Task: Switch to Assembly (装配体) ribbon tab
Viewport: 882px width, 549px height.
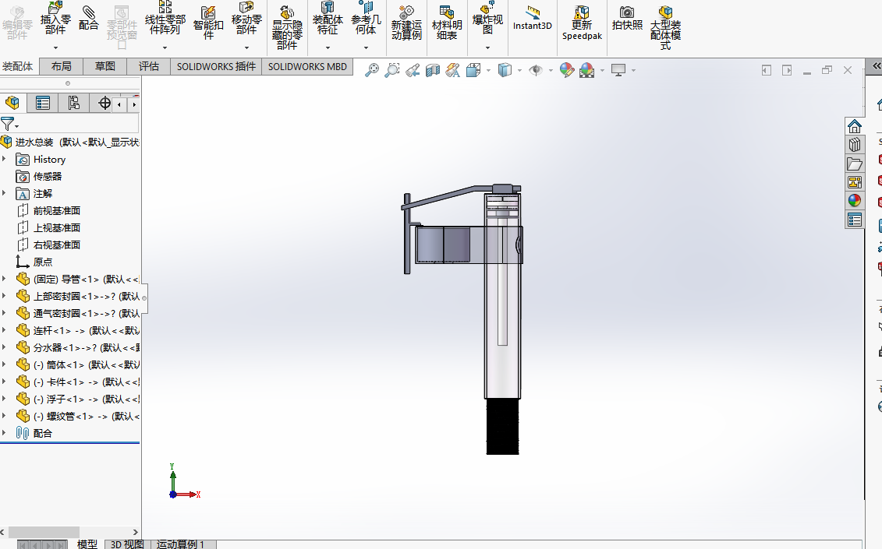Action: [x=17, y=66]
